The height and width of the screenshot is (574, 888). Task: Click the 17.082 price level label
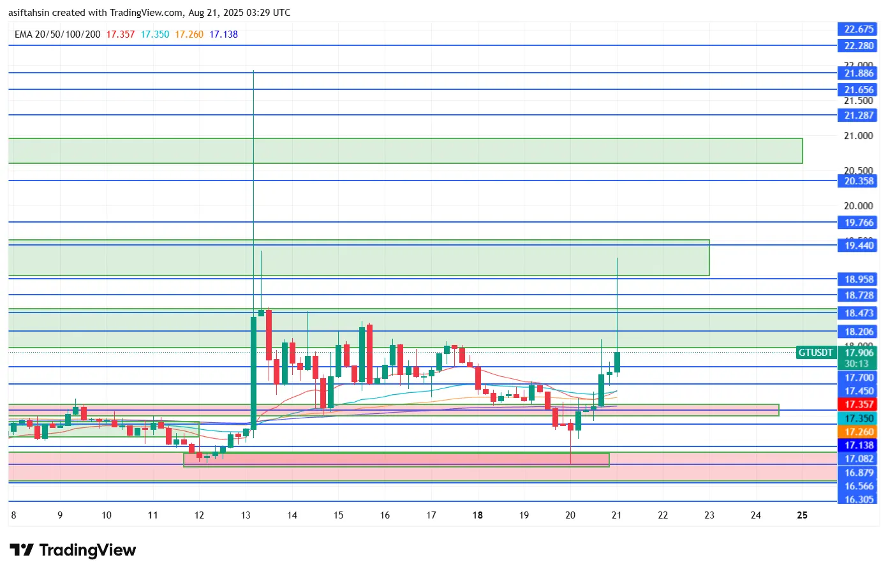(858, 459)
